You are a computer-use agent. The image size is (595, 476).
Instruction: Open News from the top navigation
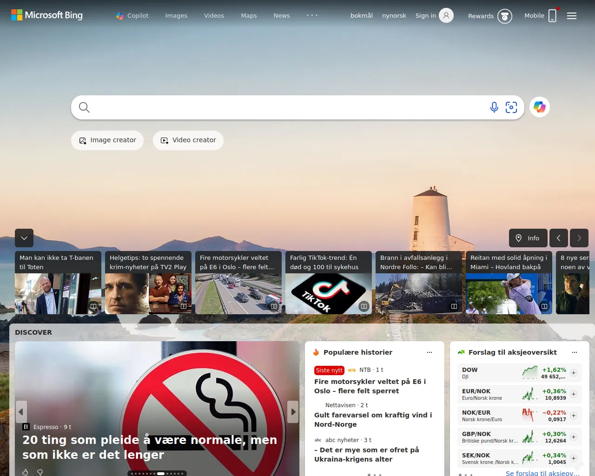tap(282, 16)
